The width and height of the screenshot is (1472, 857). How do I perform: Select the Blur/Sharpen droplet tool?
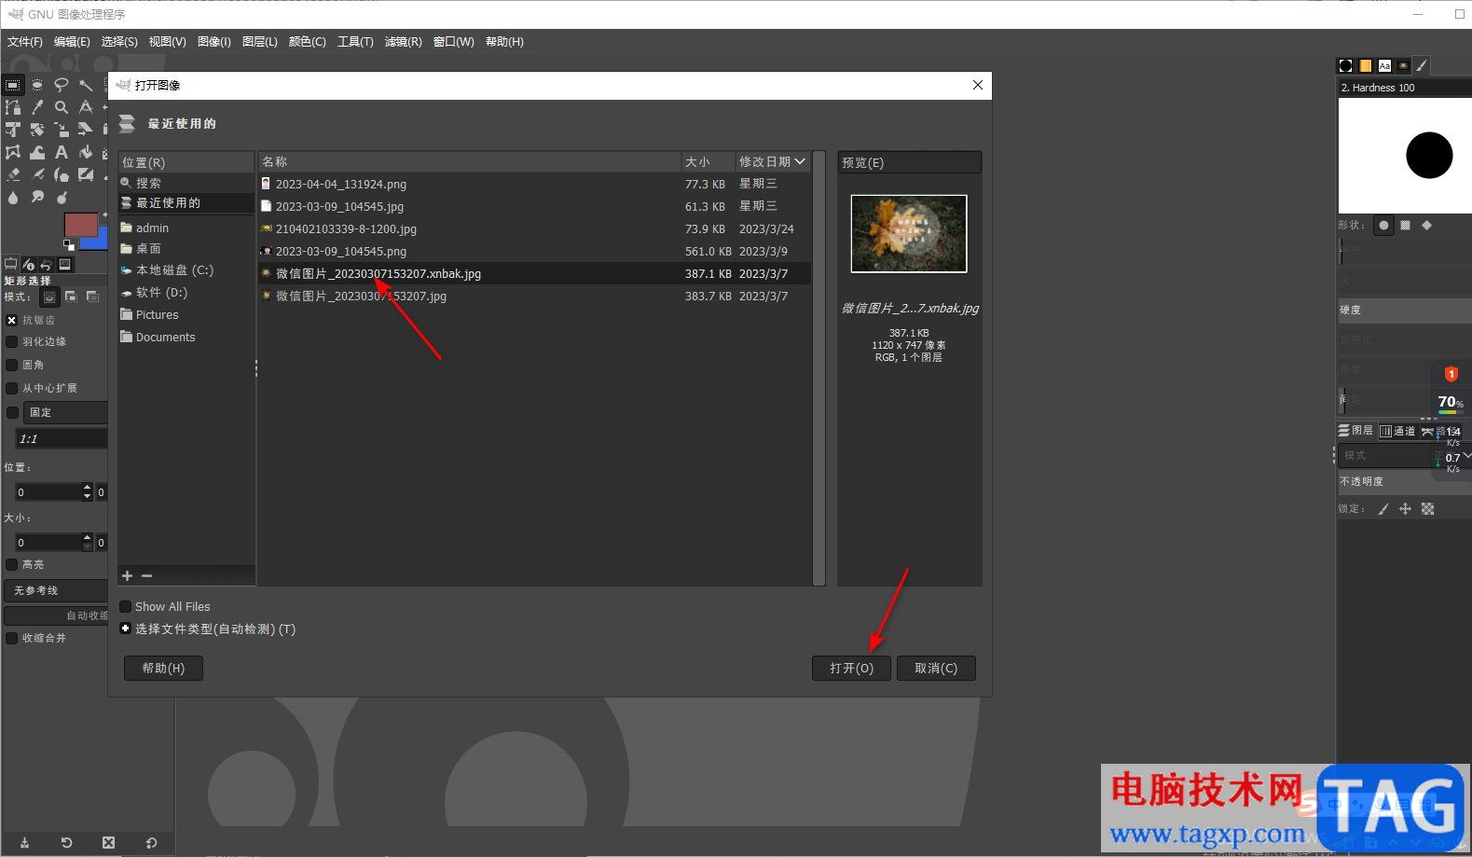coord(13,197)
